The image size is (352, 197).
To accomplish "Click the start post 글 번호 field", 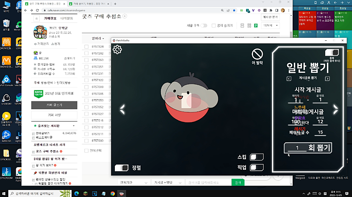I will pos(320,100).
